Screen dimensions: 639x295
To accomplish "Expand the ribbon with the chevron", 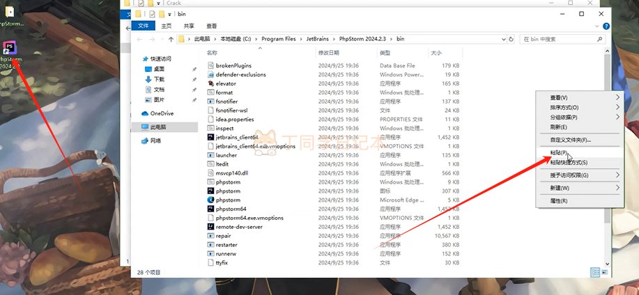I will tap(597, 26).
